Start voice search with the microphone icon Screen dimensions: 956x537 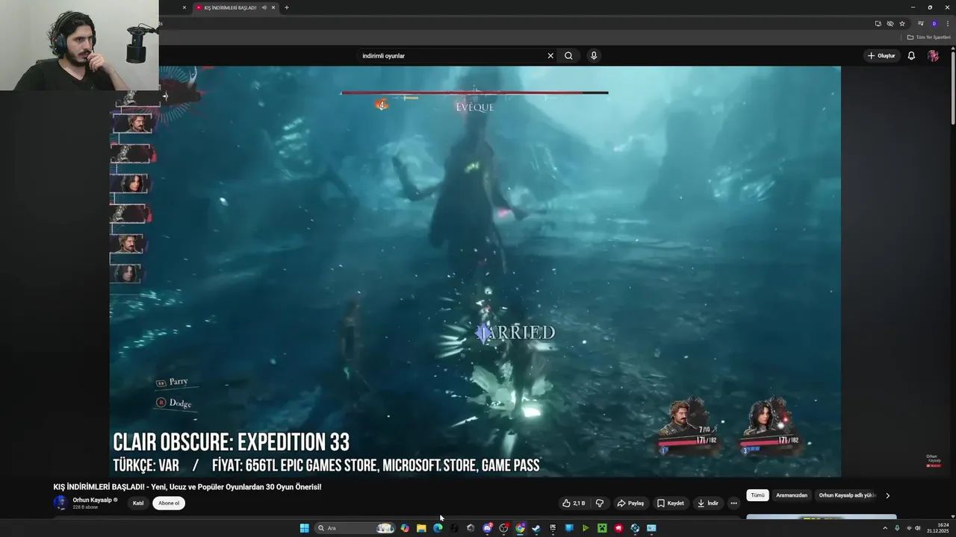[594, 56]
